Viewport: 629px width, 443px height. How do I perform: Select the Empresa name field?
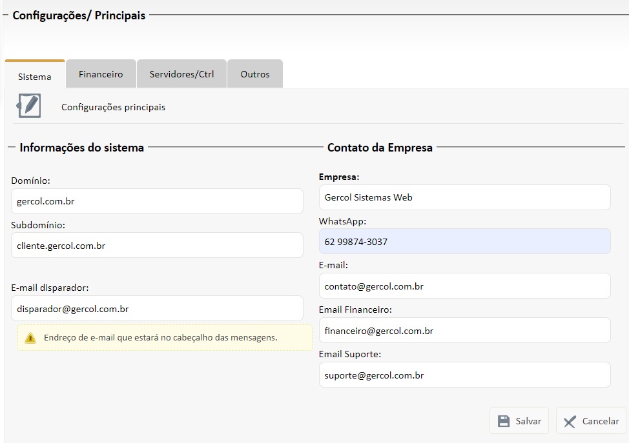464,197
